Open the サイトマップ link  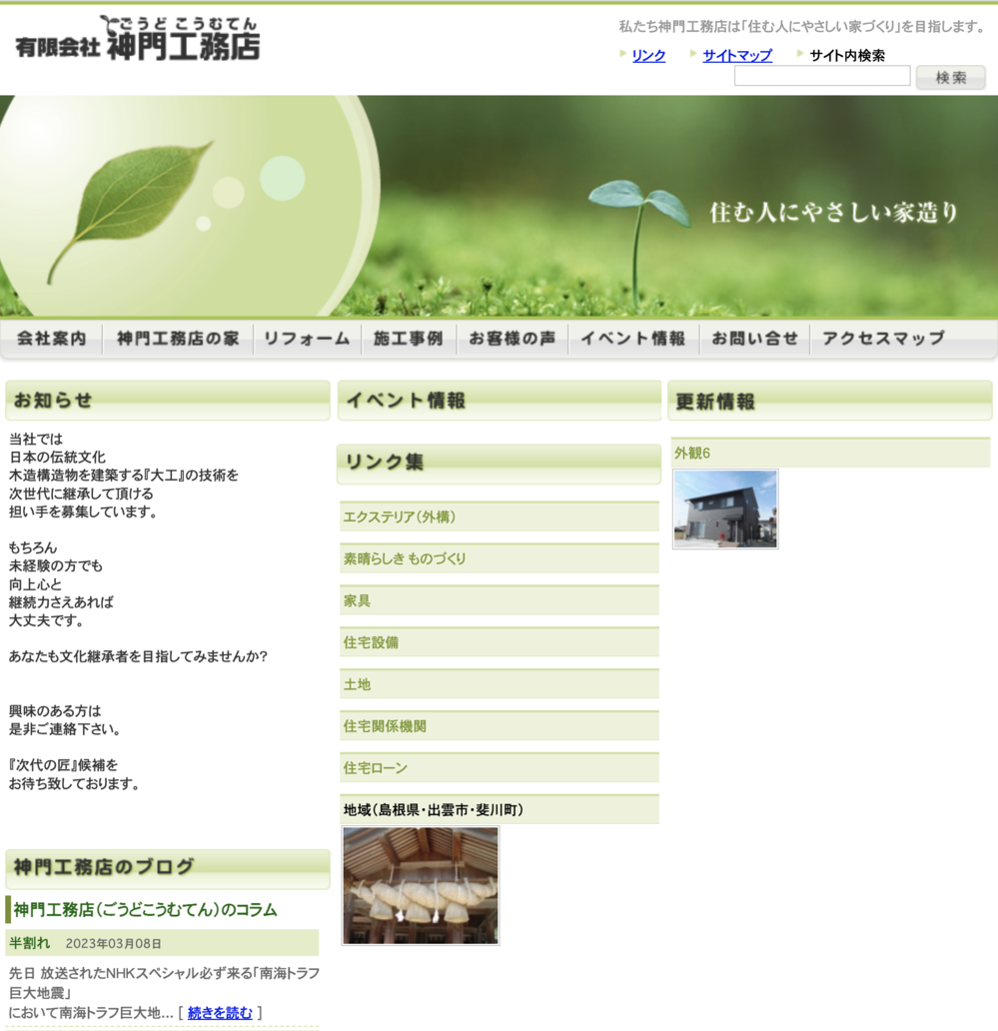[x=737, y=55]
